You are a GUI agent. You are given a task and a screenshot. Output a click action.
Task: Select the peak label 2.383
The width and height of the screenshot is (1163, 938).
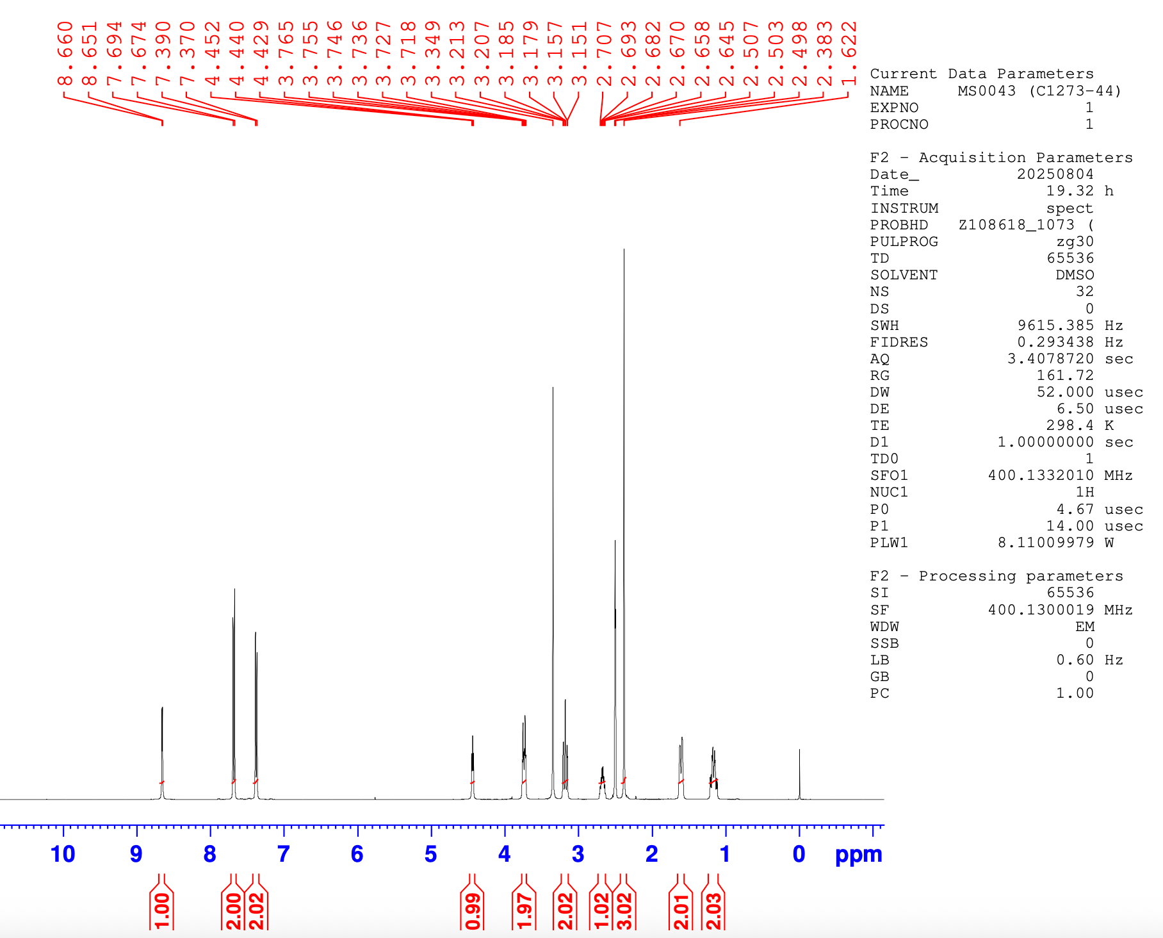point(824,54)
